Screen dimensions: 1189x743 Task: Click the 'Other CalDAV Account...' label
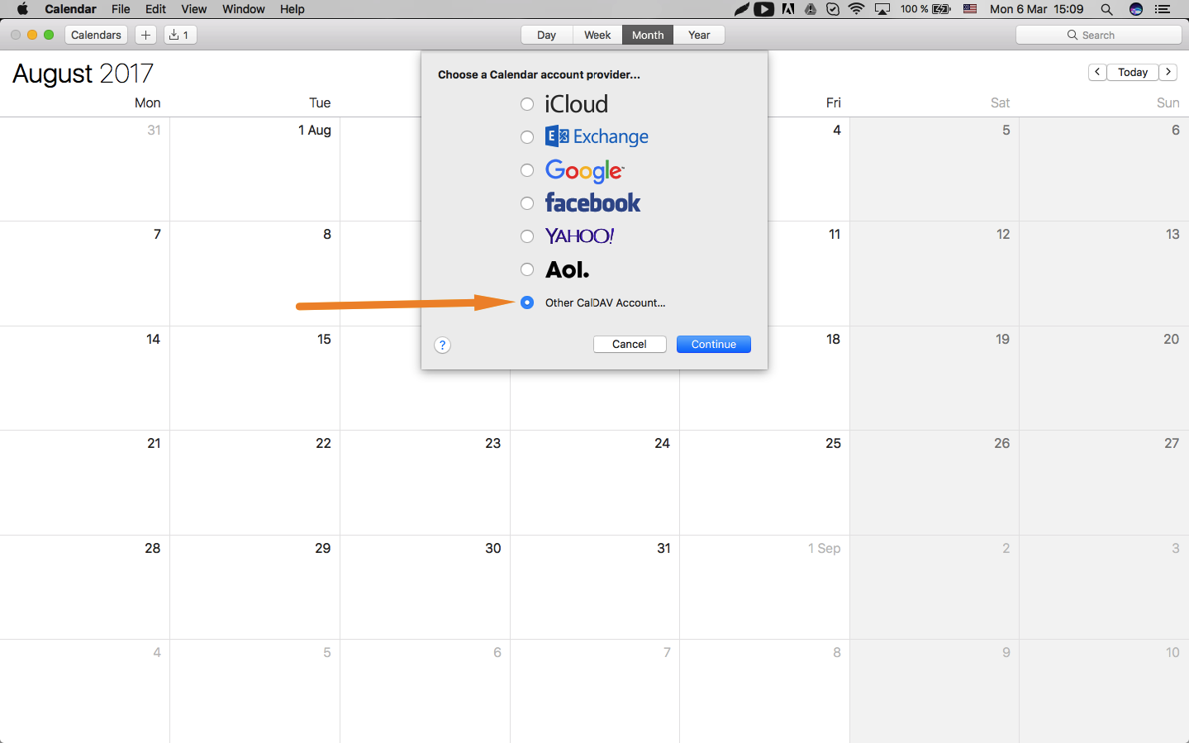(606, 302)
